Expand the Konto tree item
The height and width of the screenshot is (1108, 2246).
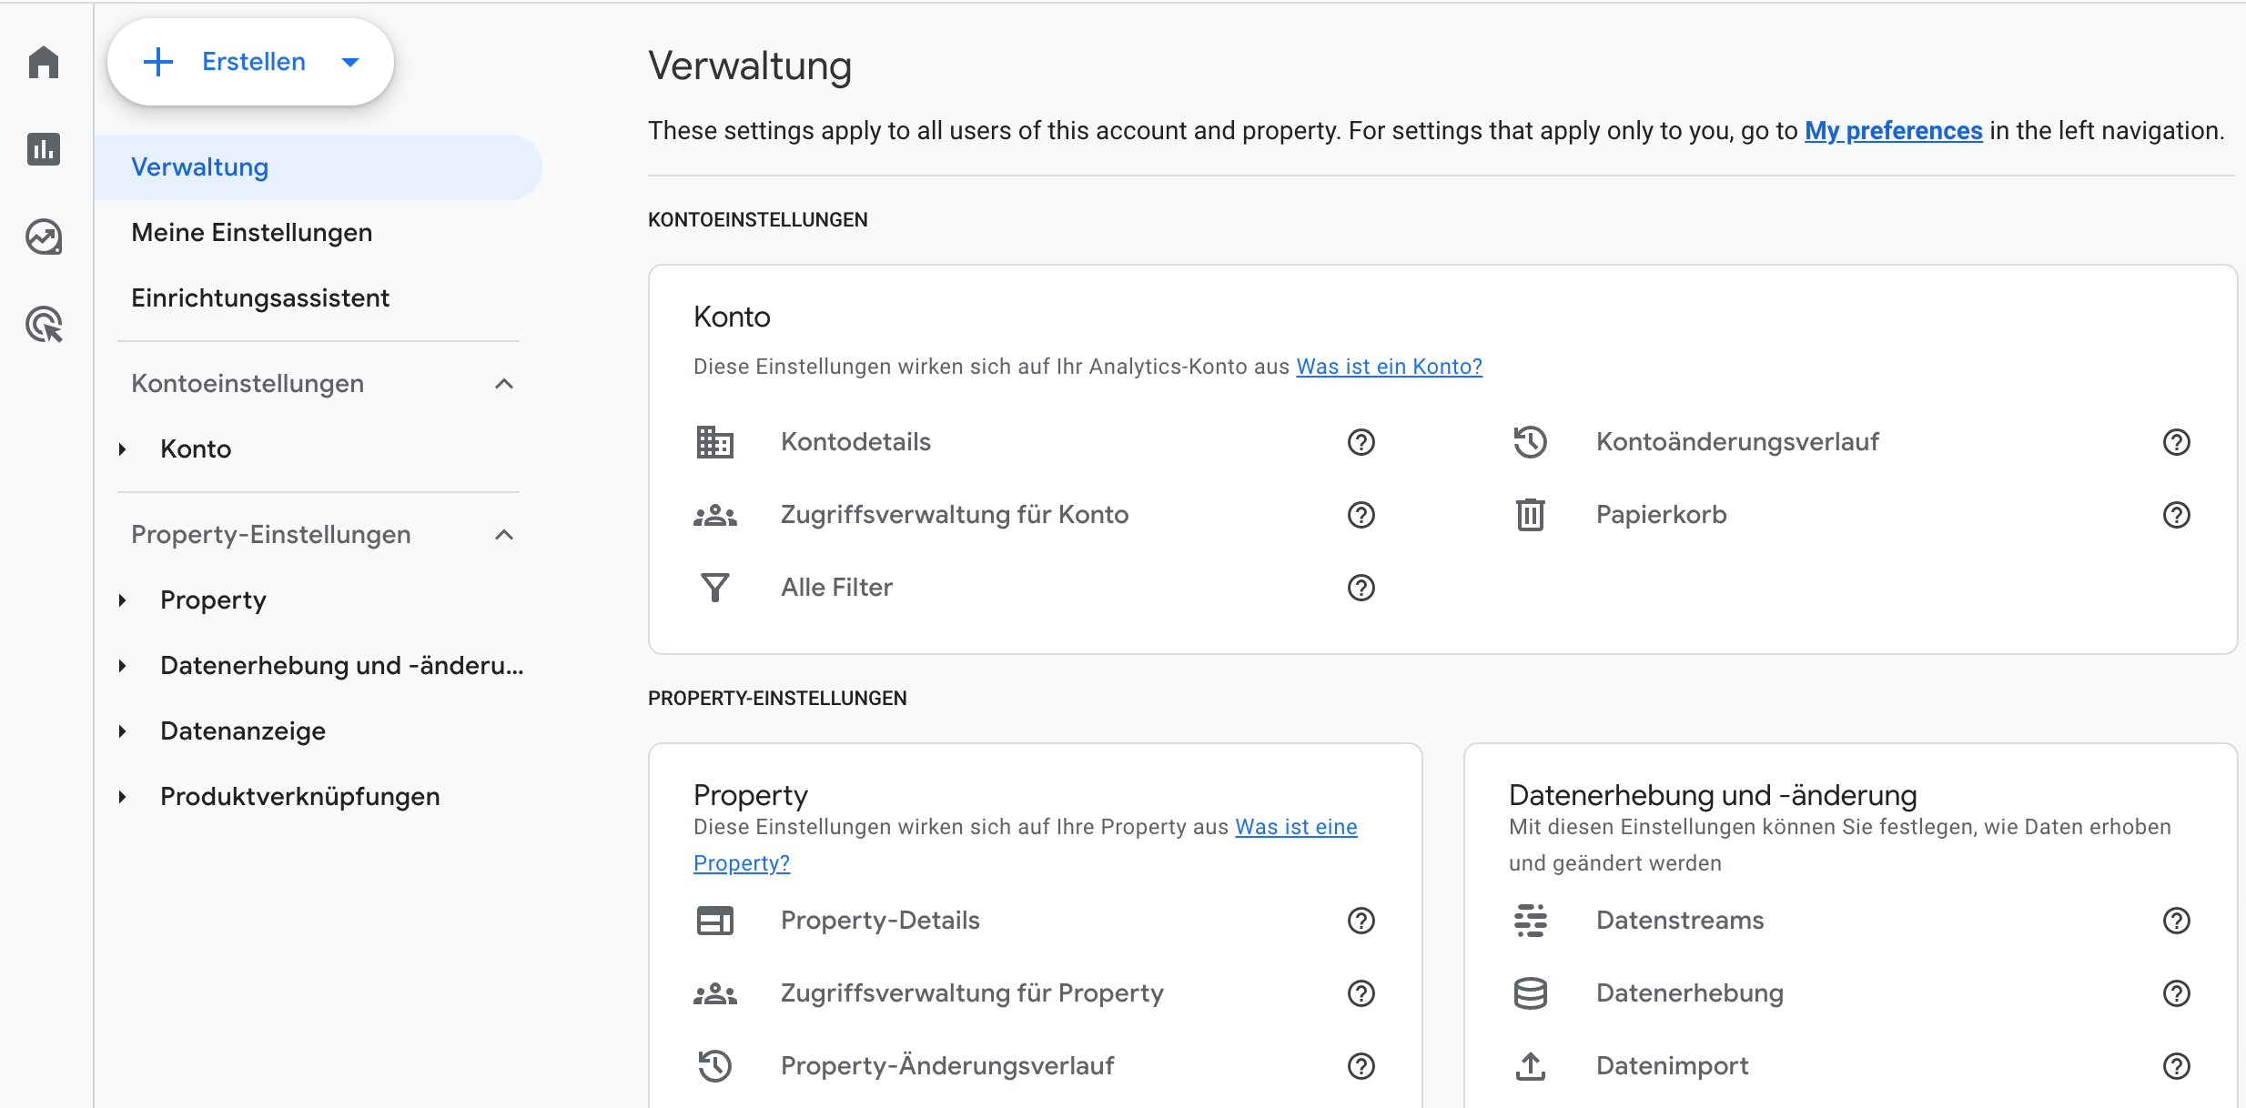click(123, 449)
